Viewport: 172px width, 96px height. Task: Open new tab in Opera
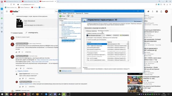point(58,1)
